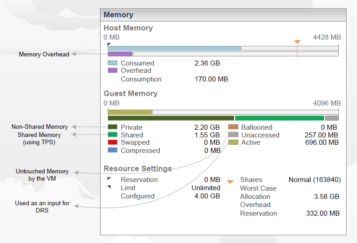357x243 pixels.
Task: Click the olive active bar under Guest Memory
Action: pos(130,112)
